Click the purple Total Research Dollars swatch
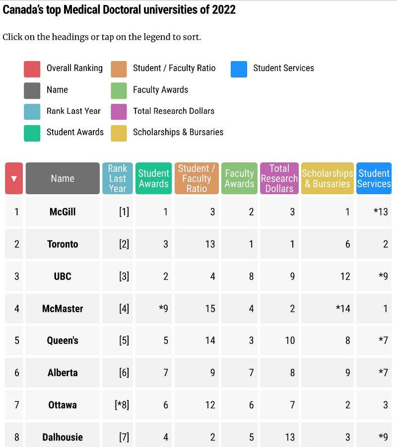 point(119,112)
